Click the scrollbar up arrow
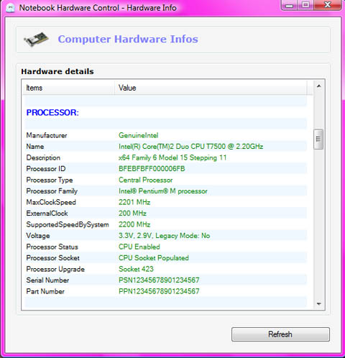Viewport: 345px width, 358px height. click(318, 86)
